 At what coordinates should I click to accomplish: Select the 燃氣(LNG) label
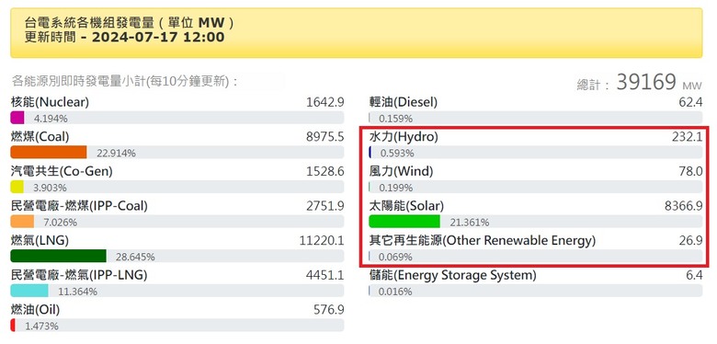click(40, 240)
